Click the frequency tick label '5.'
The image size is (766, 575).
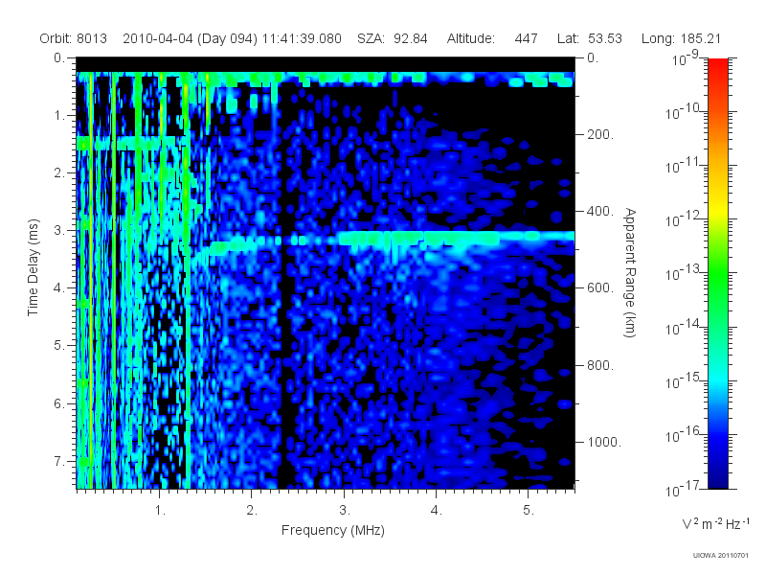point(529,511)
